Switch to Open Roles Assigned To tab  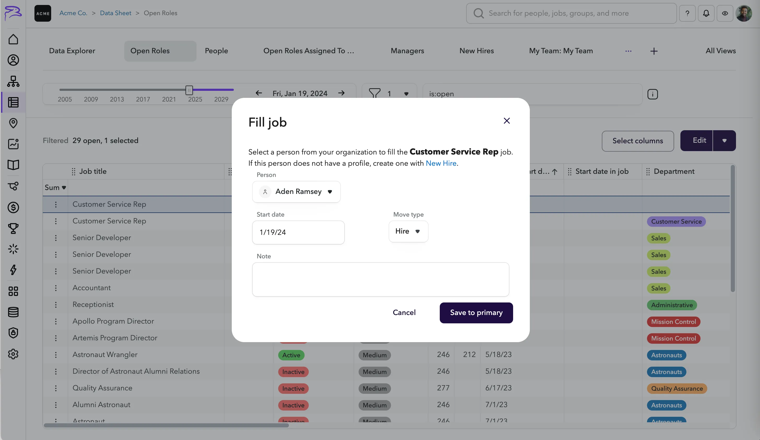[x=308, y=51]
